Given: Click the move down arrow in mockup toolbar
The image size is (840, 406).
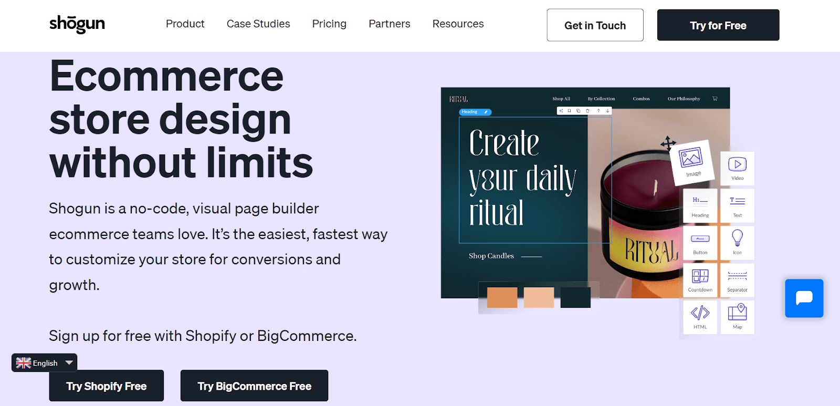Looking at the screenshot, I should [608, 111].
